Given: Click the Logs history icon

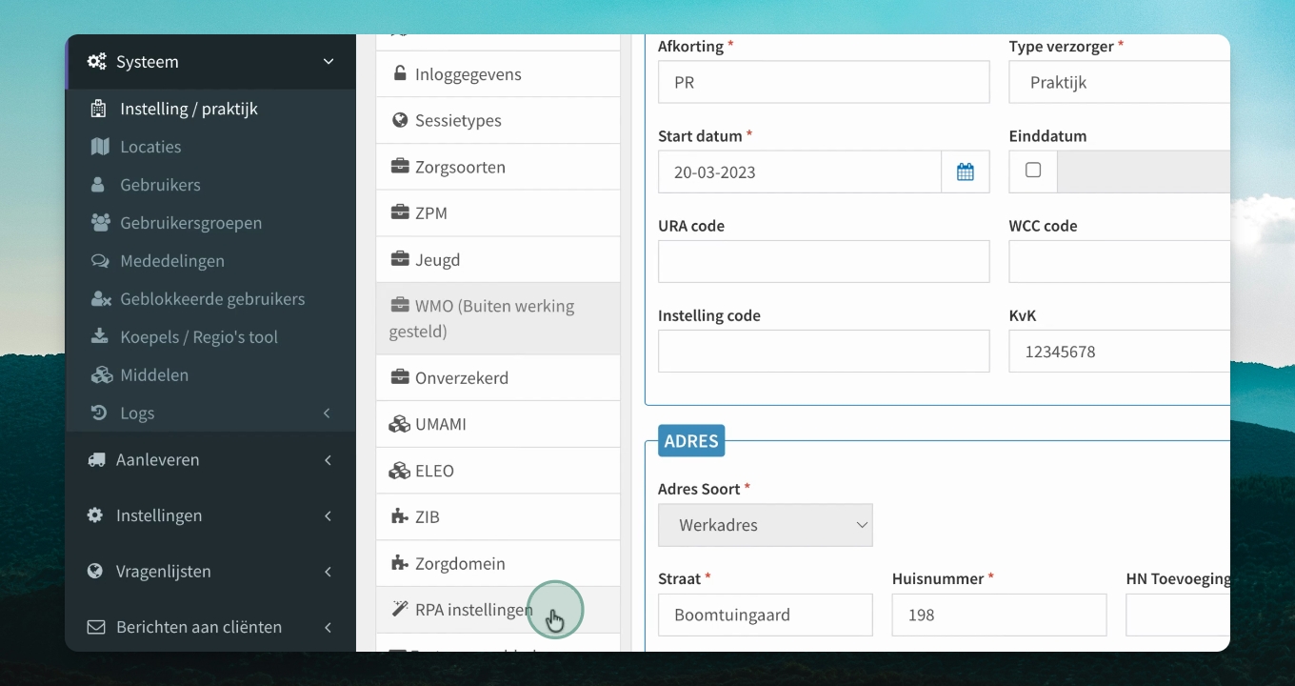Looking at the screenshot, I should click(99, 414).
